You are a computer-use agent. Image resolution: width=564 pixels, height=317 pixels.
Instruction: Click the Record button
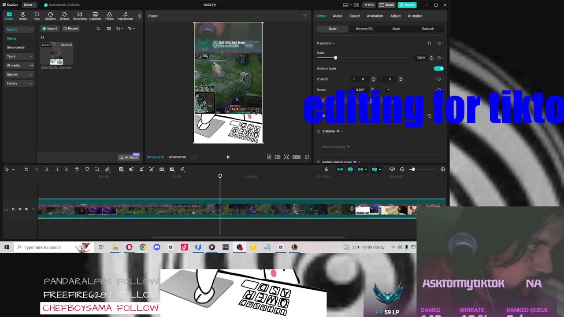pyautogui.click(x=70, y=29)
